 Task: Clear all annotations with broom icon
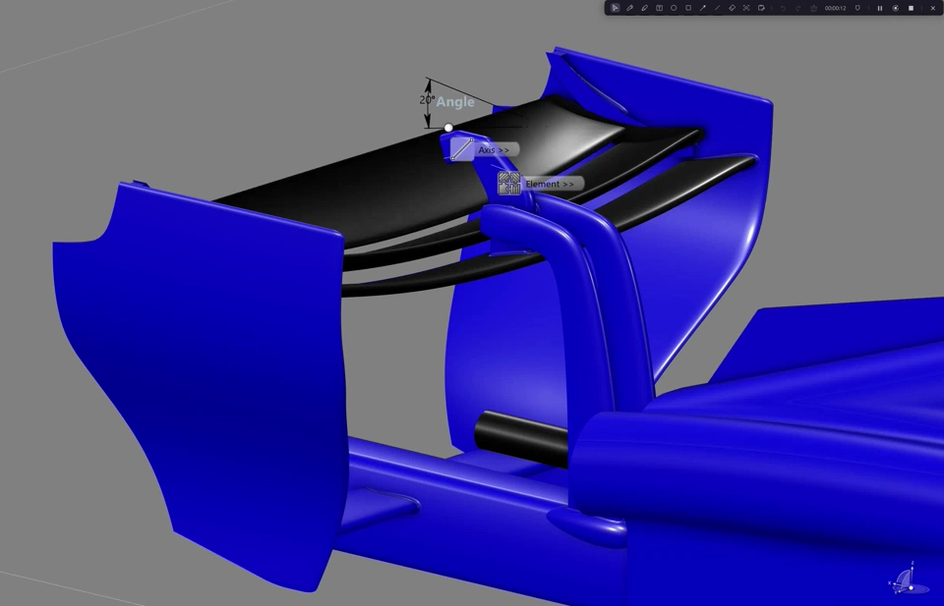tap(813, 8)
